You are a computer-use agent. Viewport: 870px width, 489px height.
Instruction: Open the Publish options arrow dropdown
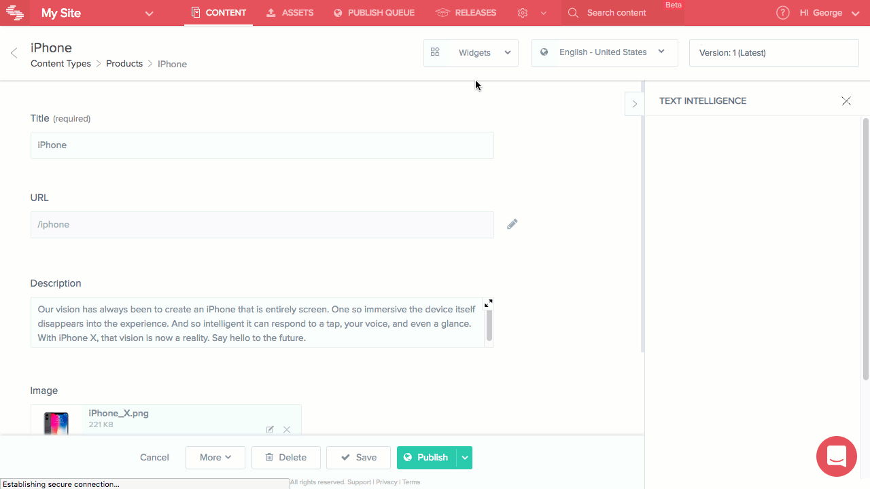click(465, 458)
